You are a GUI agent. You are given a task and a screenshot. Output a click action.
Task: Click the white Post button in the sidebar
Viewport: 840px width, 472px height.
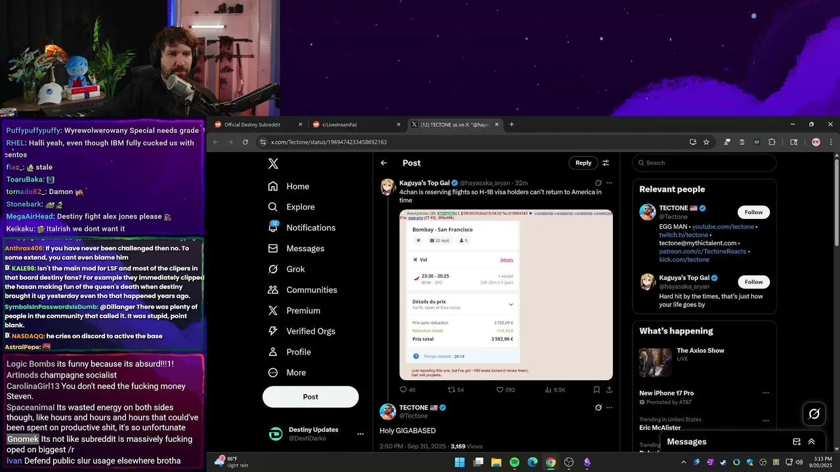coord(310,397)
